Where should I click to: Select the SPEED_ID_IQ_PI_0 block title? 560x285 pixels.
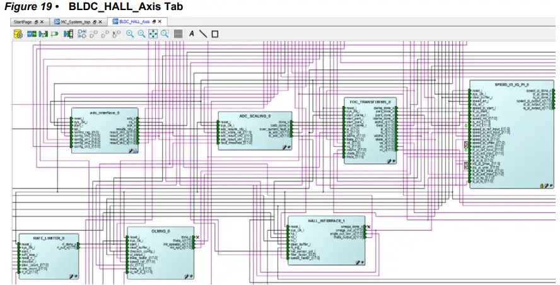(x=512, y=85)
